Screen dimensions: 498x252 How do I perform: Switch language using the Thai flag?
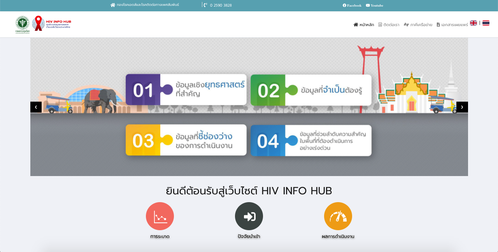[x=486, y=23]
